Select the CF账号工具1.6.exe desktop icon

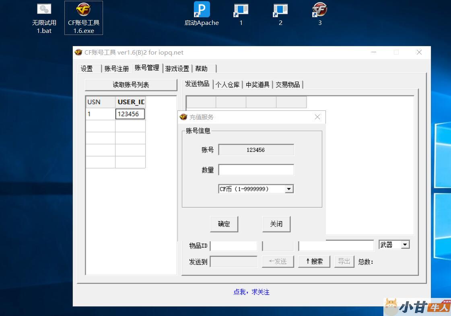pos(83,10)
